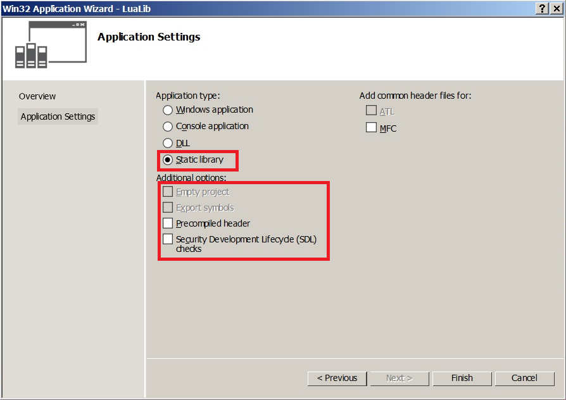Click the grayed Export symbols checkbox
Screen dimensions: 566x400
click(x=168, y=208)
